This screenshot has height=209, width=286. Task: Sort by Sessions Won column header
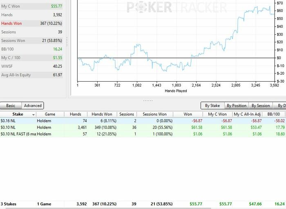(154, 114)
